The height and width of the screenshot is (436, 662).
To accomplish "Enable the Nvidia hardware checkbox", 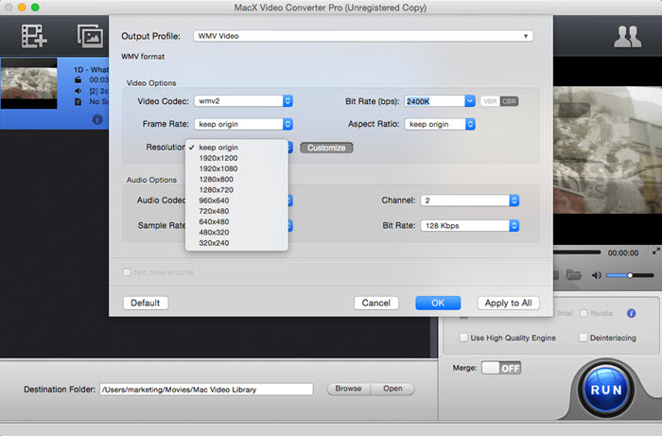I will click(x=584, y=313).
